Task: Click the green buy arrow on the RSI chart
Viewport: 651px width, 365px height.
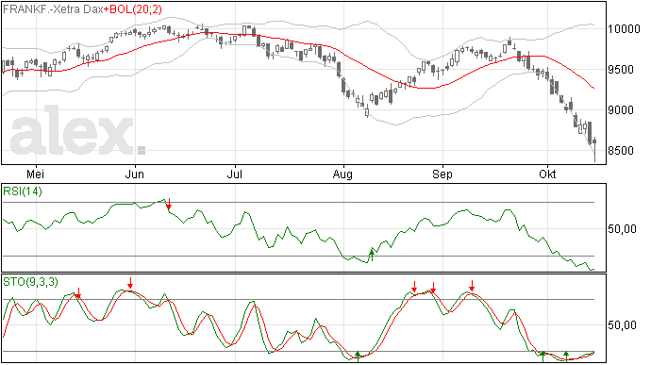Action: pyautogui.click(x=372, y=256)
